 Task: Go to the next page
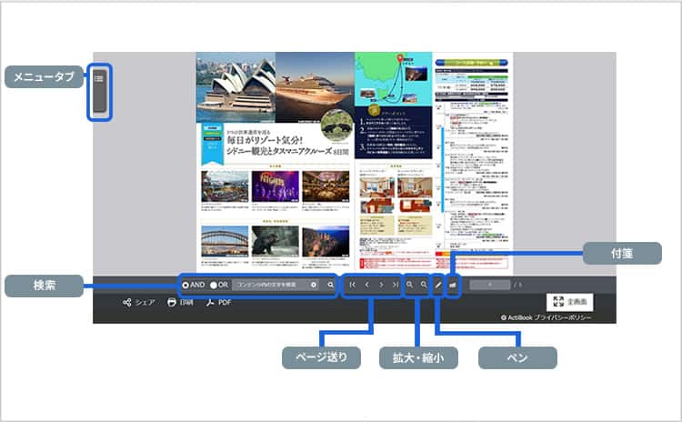click(381, 285)
